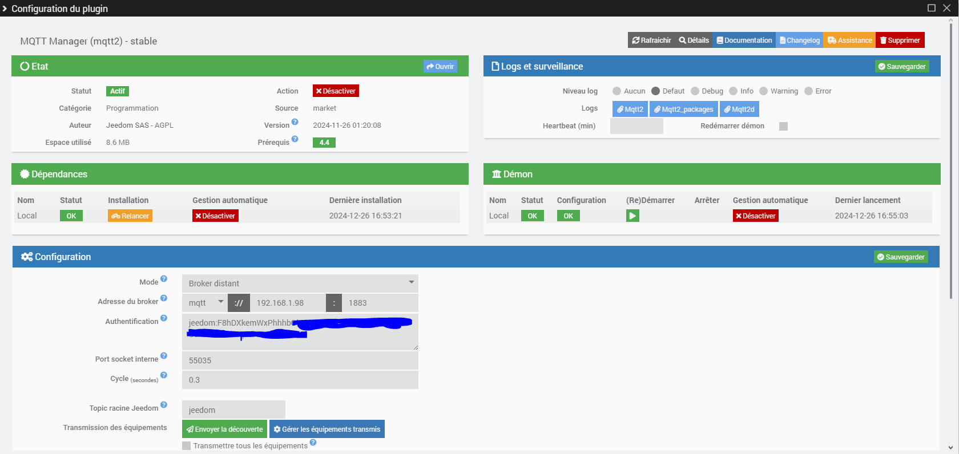Toggle Transmettre tous les équipements checkbox
Viewport: 959px width, 454px height.
click(x=186, y=445)
